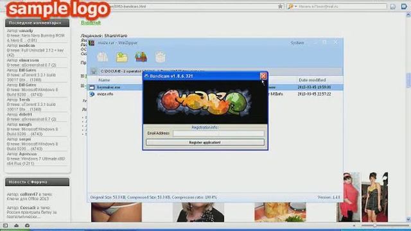
Task: Click the Register application button
Action: click(205, 142)
